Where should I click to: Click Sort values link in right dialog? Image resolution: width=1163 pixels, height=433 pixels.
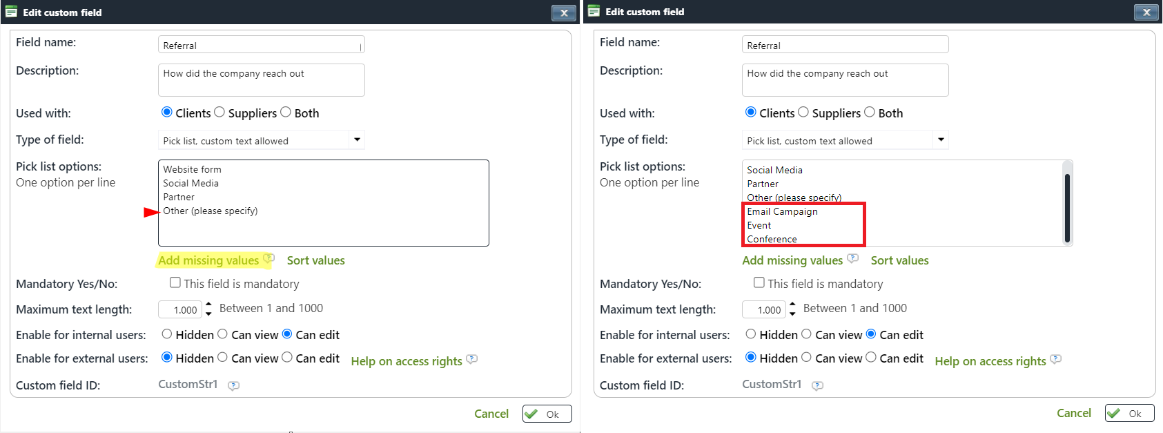click(899, 260)
